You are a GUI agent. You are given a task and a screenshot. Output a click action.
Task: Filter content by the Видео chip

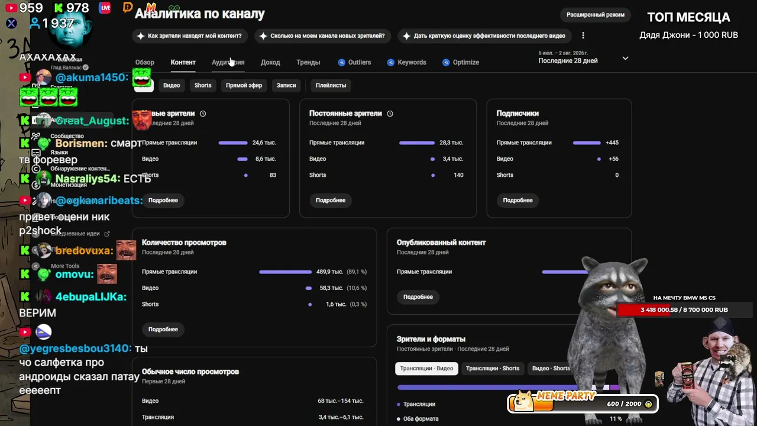[172, 85]
